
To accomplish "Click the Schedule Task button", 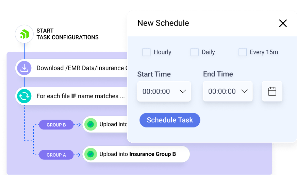I will coord(170,120).
